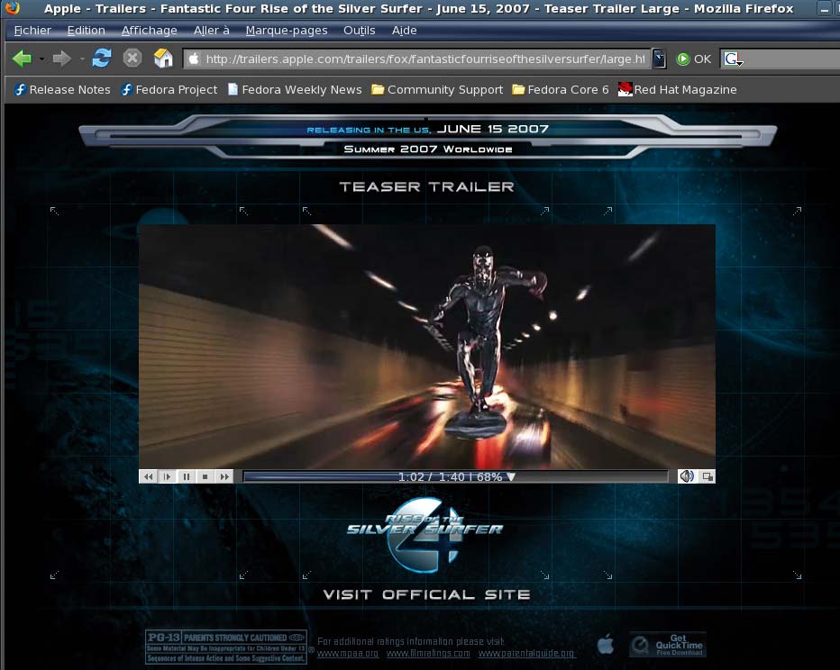
Task: Toggle mute with the speaker icon
Action: [686, 476]
